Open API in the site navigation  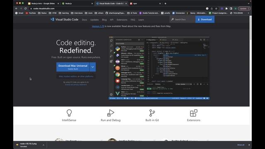(112, 20)
